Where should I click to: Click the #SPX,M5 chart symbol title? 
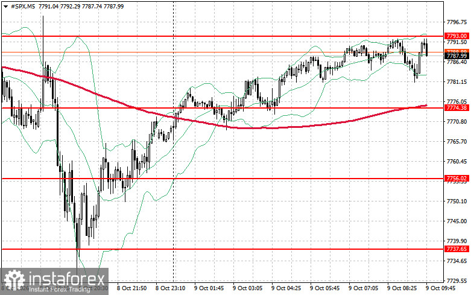[x=23, y=6]
